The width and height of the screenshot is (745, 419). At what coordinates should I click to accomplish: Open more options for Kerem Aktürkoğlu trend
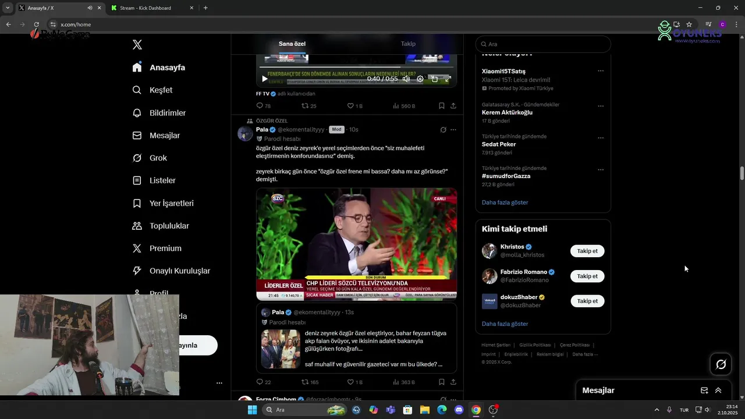click(x=601, y=106)
